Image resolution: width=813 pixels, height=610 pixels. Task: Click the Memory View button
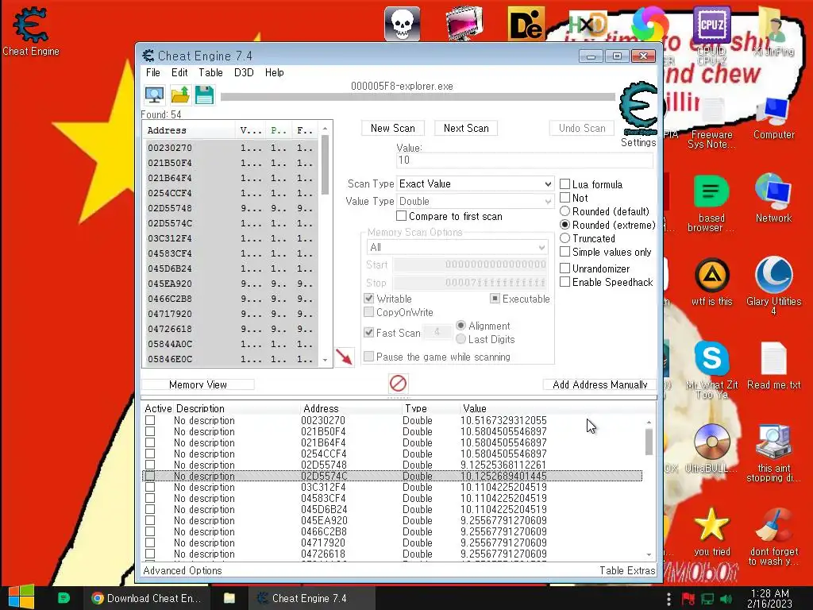(x=198, y=384)
